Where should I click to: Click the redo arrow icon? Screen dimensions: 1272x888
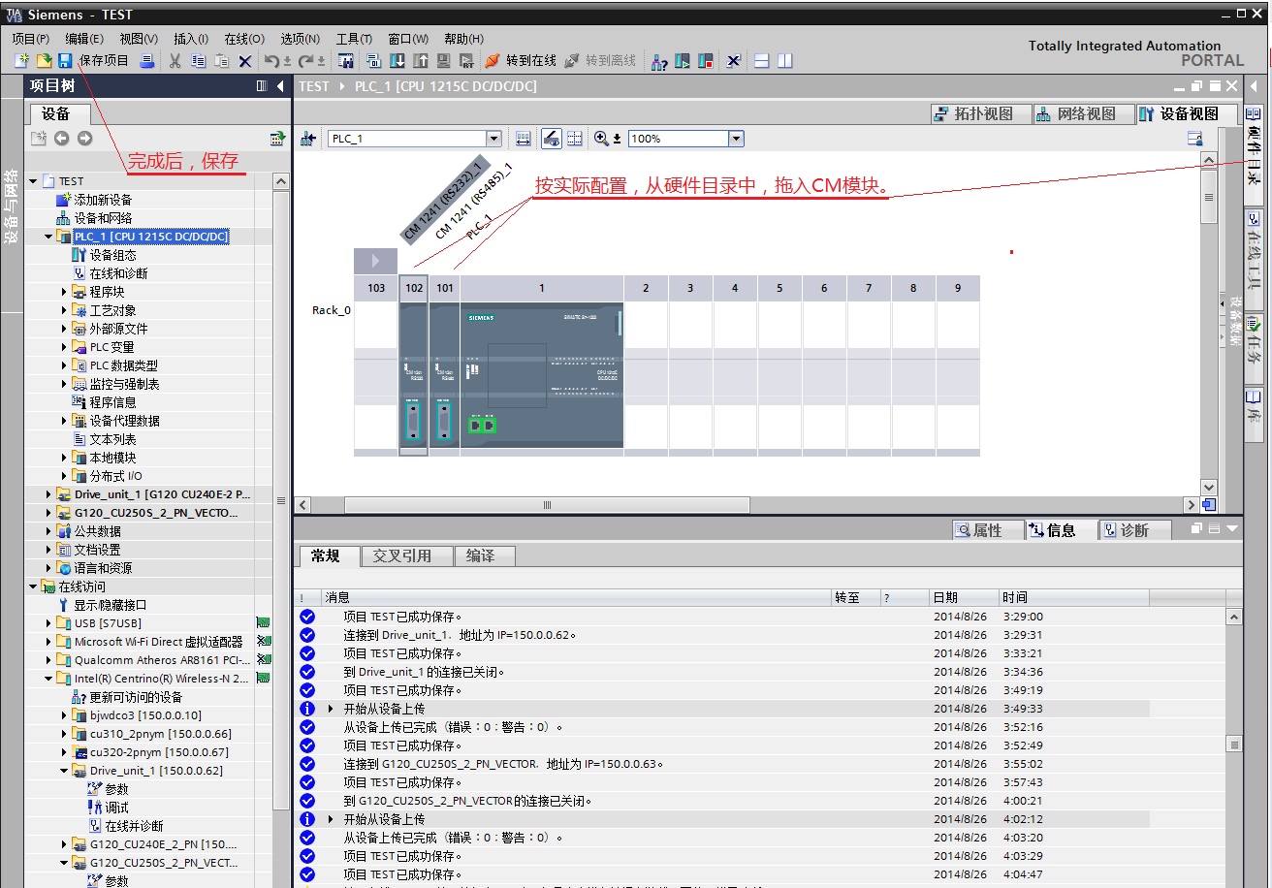(306, 61)
